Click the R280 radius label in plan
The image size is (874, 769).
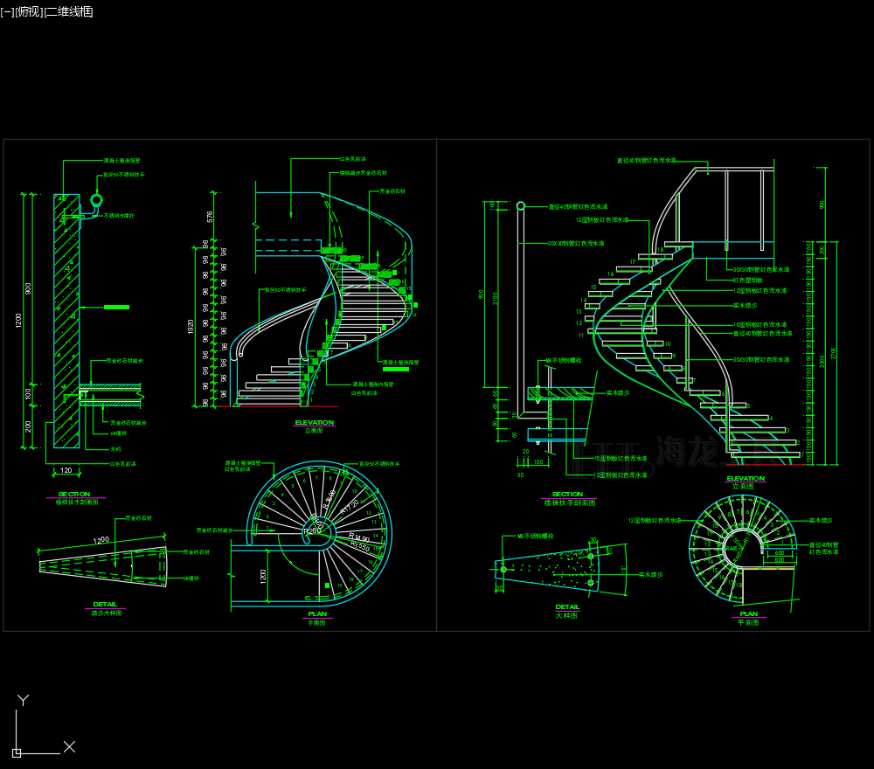[312, 530]
